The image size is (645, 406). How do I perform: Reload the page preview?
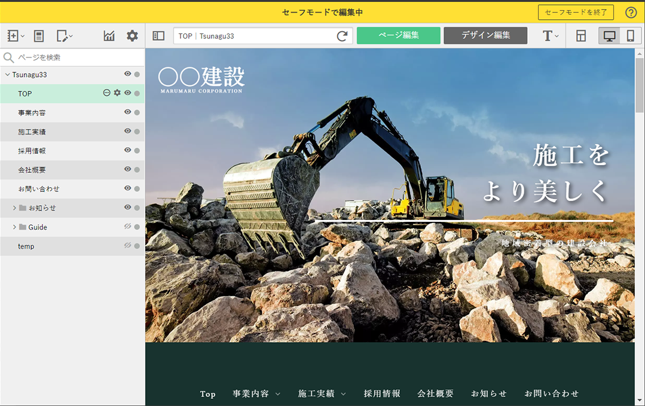(x=342, y=36)
